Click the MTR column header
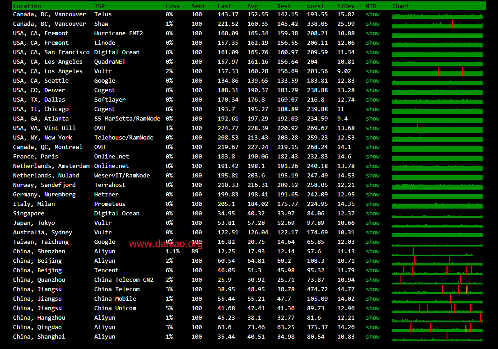The height and width of the screenshot is (349, 498). [371, 6]
